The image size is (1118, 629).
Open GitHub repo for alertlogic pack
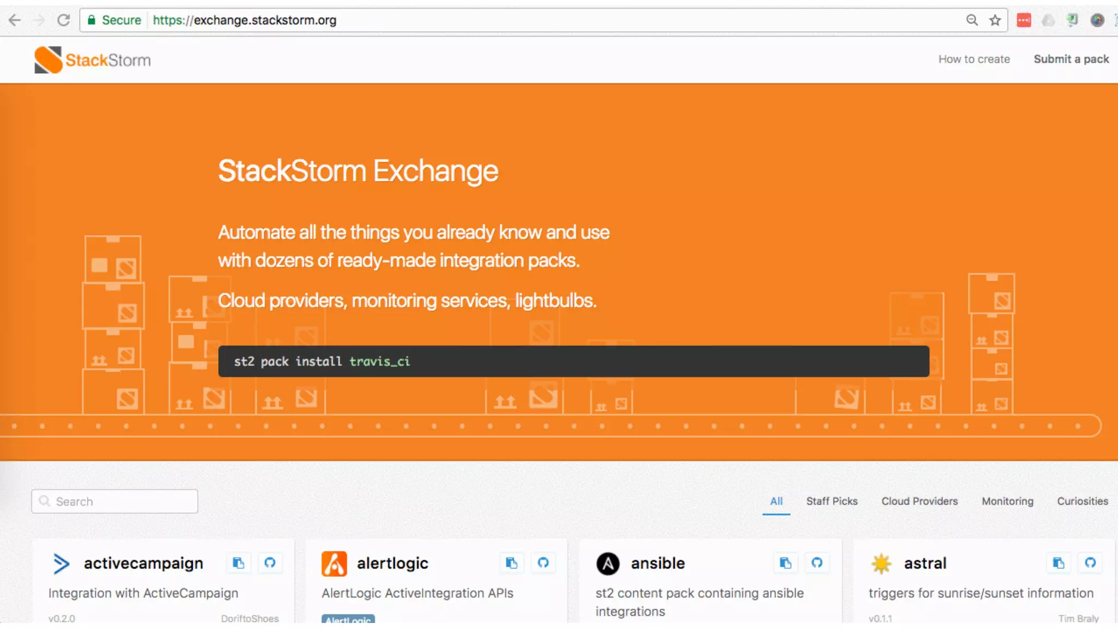pos(543,563)
